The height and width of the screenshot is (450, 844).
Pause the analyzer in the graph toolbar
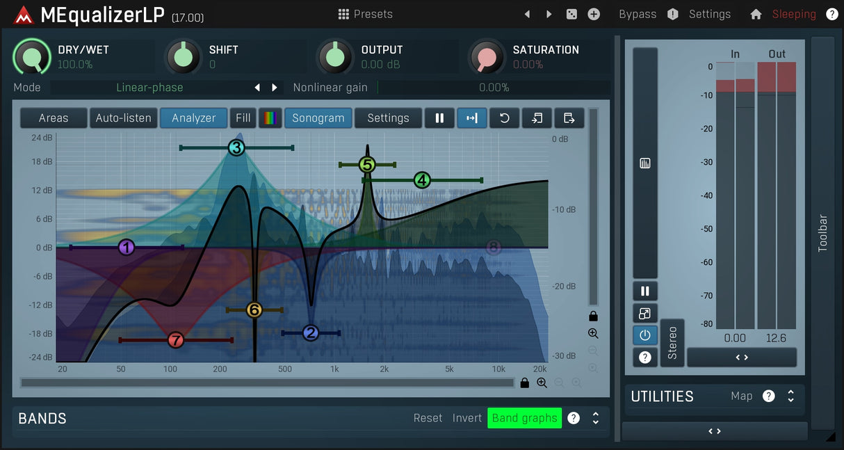pyautogui.click(x=439, y=118)
